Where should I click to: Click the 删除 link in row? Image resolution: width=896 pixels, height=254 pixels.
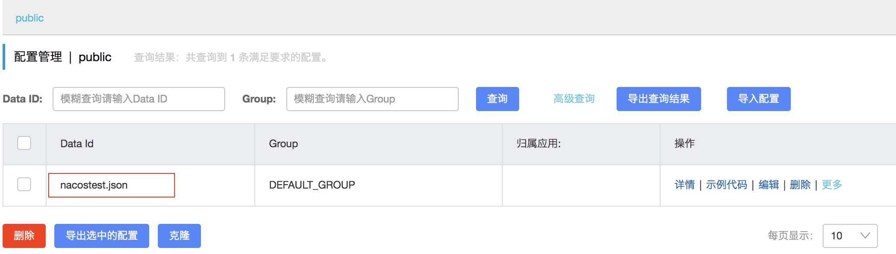tap(800, 185)
